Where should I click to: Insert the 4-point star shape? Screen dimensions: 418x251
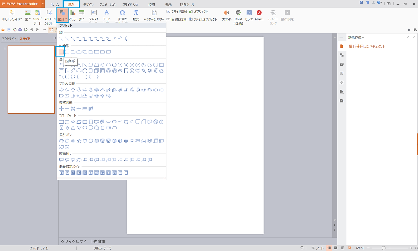[73, 141]
